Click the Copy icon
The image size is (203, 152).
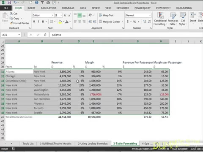pos(11,18)
